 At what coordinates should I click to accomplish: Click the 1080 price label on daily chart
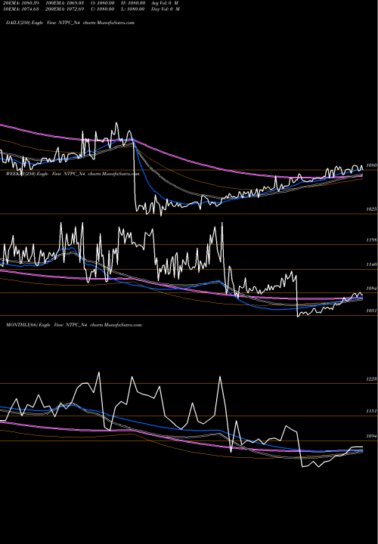click(371, 165)
